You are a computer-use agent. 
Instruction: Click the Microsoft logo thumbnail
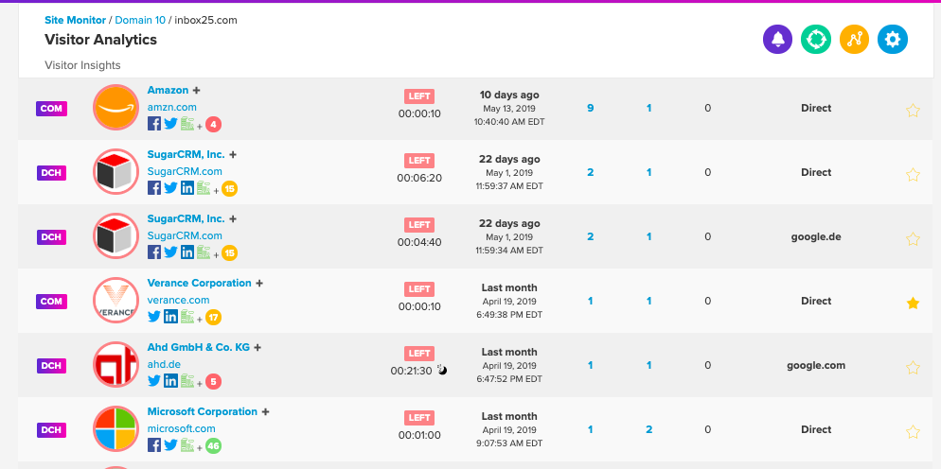coord(115,429)
